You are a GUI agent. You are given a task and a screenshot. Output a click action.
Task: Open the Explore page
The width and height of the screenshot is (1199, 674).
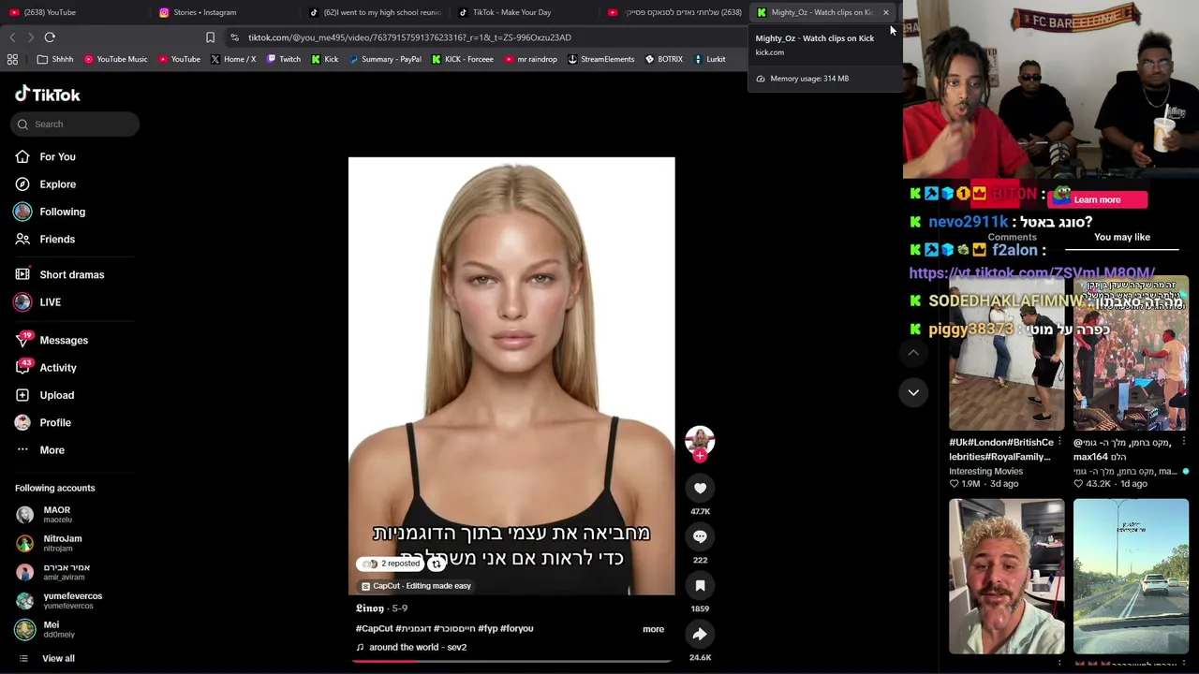(58, 184)
